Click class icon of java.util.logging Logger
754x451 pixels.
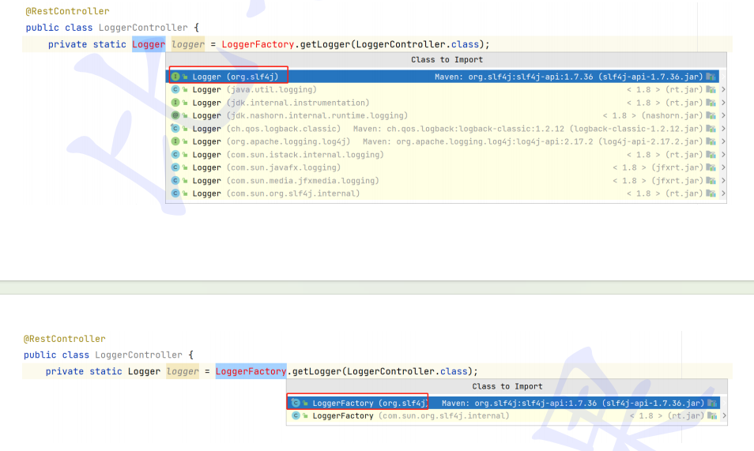coord(175,89)
